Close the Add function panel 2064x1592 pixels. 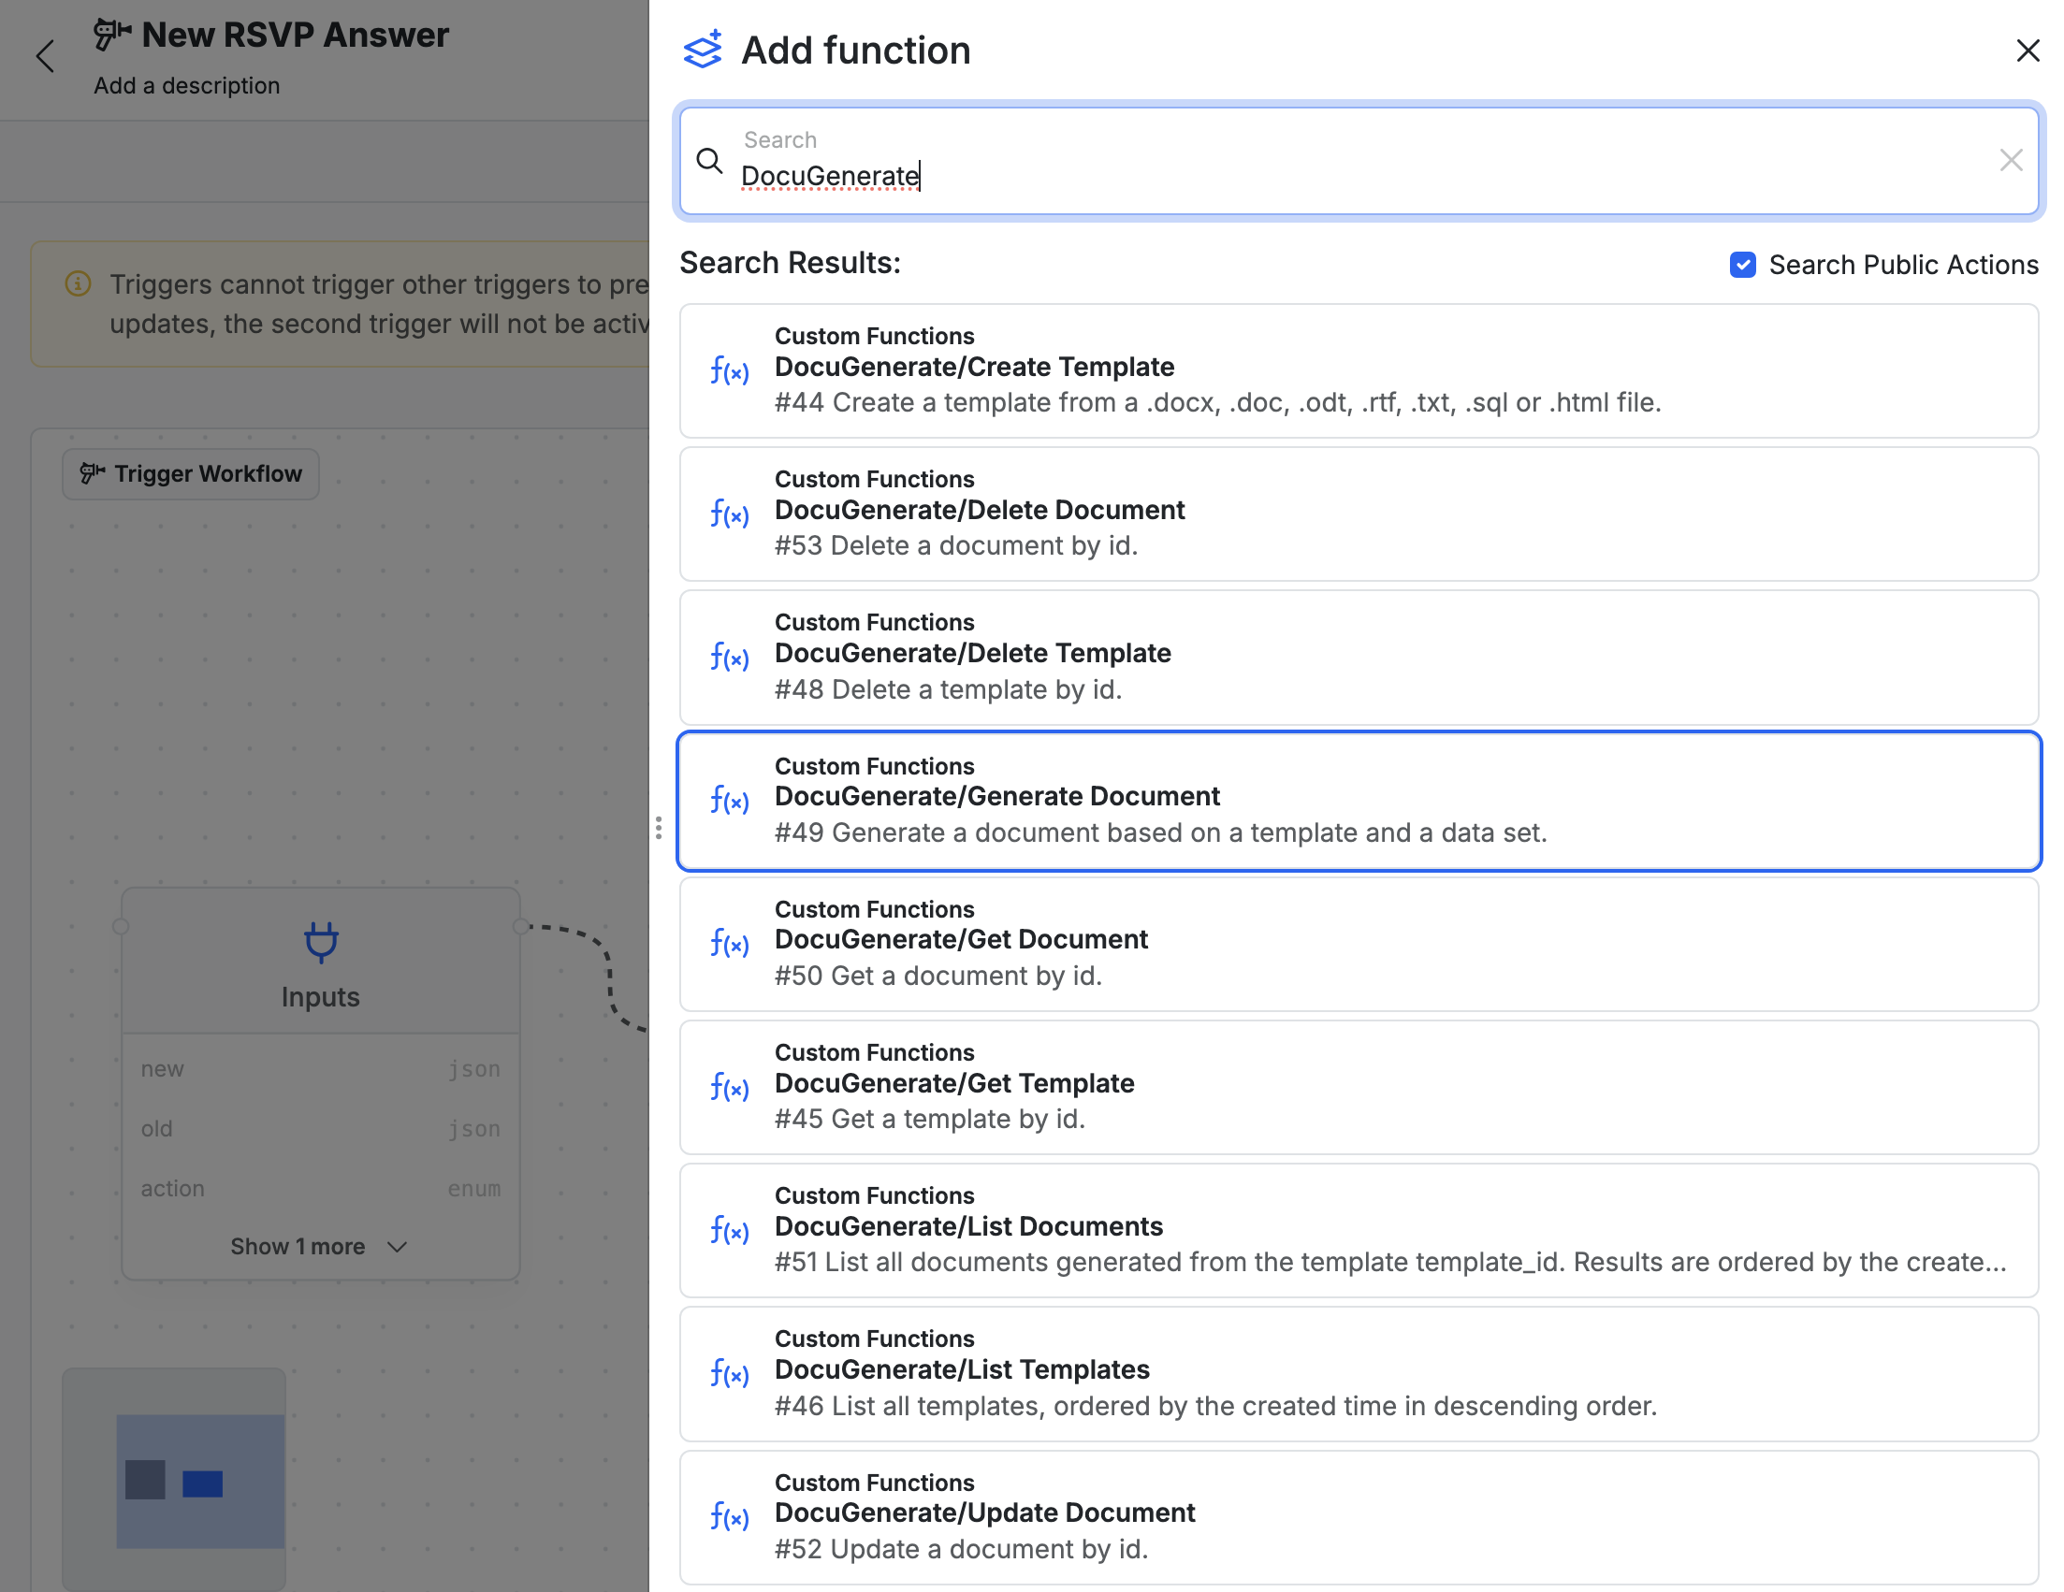click(x=2028, y=51)
